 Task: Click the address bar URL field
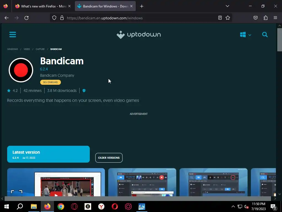[141, 18]
